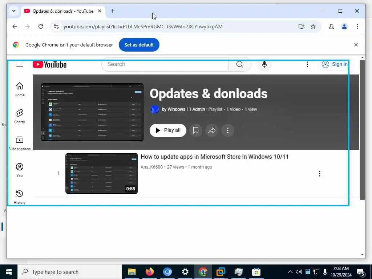Start voice search with microphone icon
Screen dimensions: 372x279
[264, 64]
